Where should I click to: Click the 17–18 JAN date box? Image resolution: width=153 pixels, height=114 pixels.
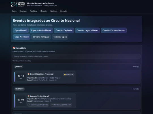tap(21, 77)
